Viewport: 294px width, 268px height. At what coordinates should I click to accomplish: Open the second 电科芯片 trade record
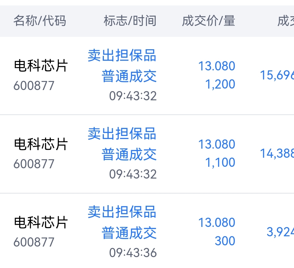[x=147, y=154]
